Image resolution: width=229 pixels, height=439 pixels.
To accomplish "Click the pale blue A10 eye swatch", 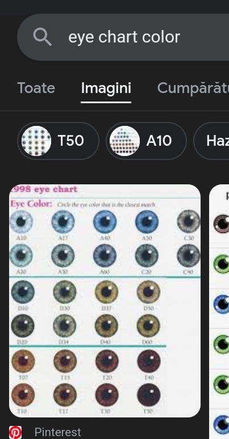I will tap(21, 222).
